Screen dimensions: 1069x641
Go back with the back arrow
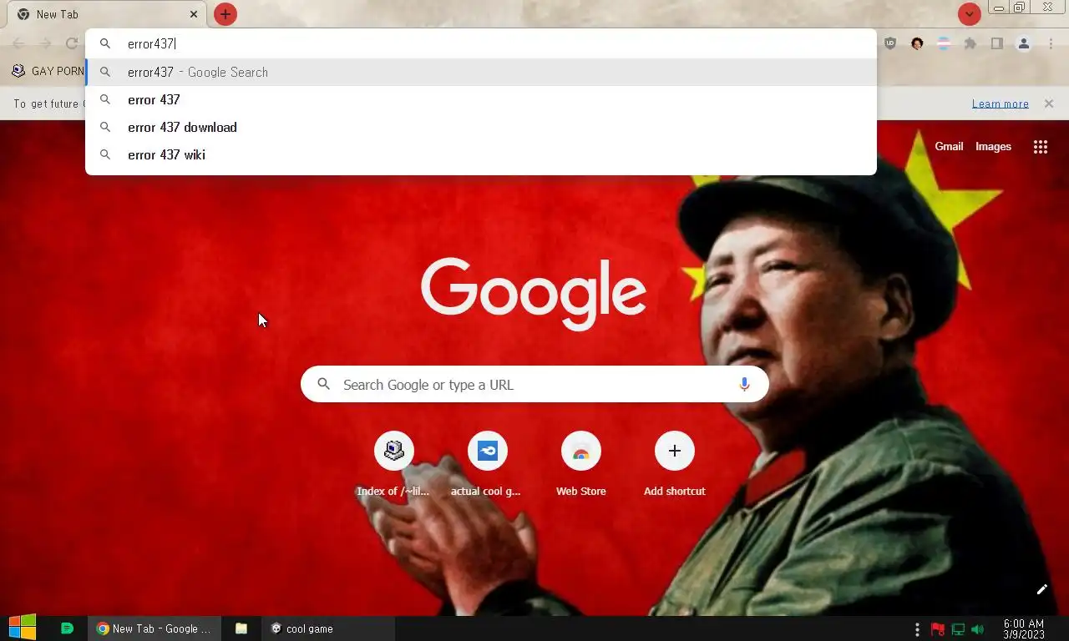point(18,43)
